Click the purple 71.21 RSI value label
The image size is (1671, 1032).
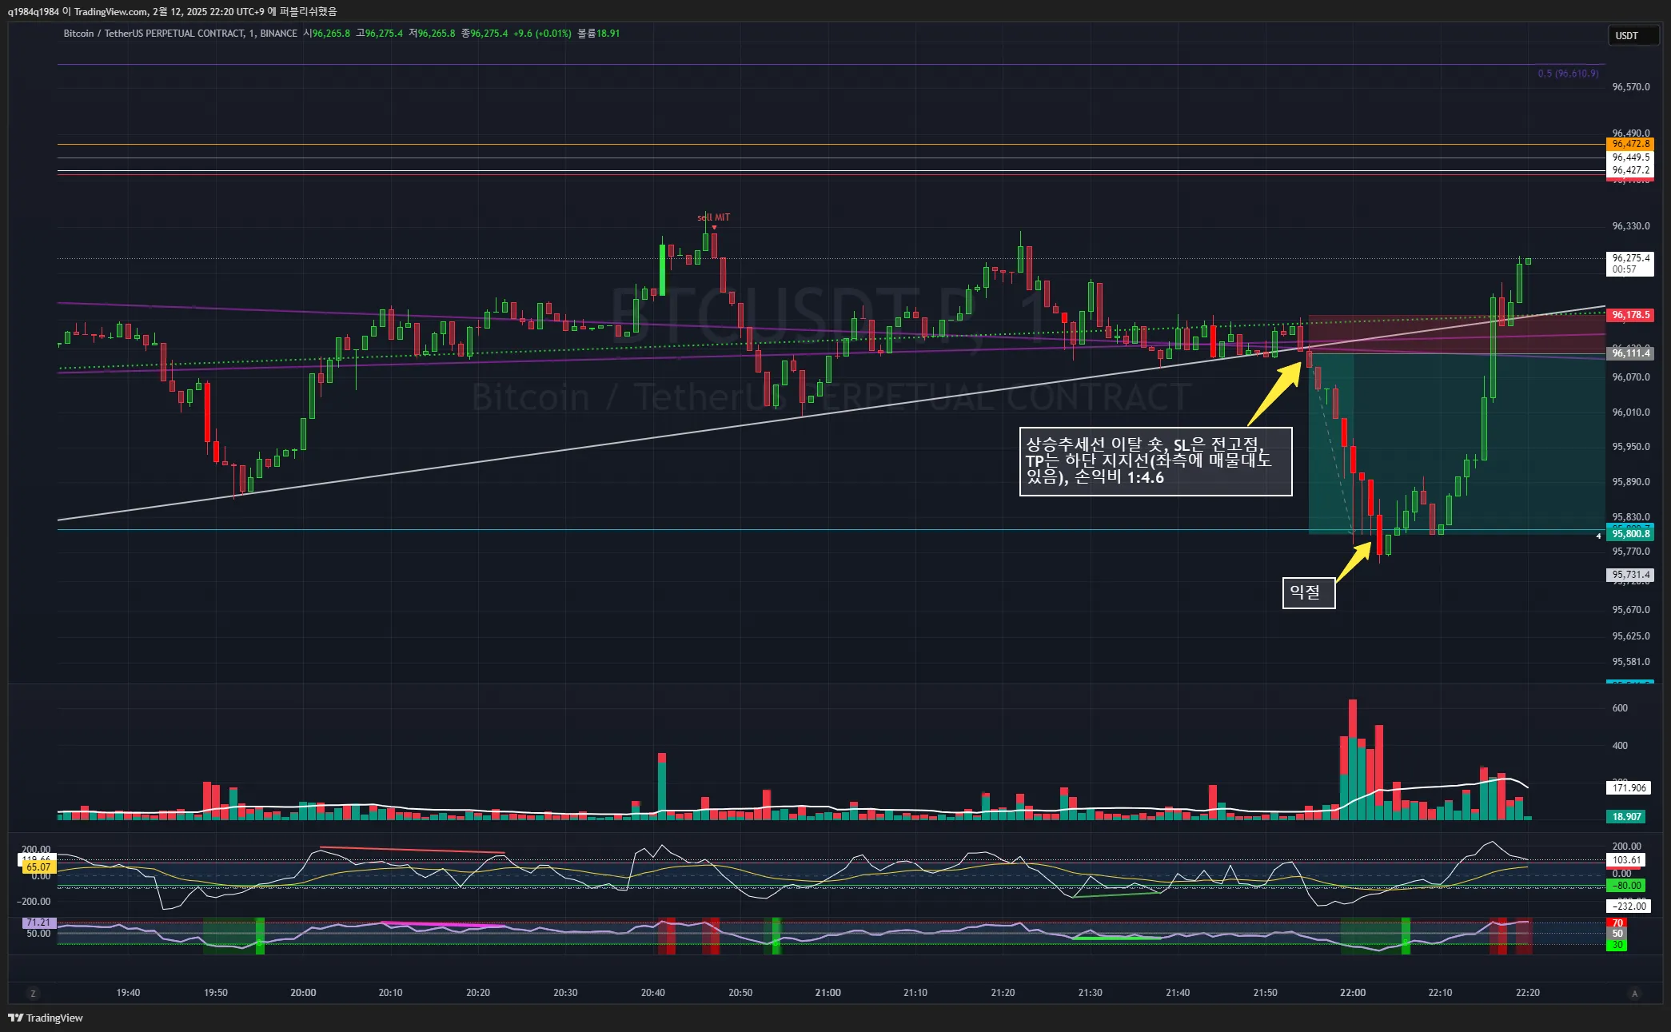pos(37,922)
